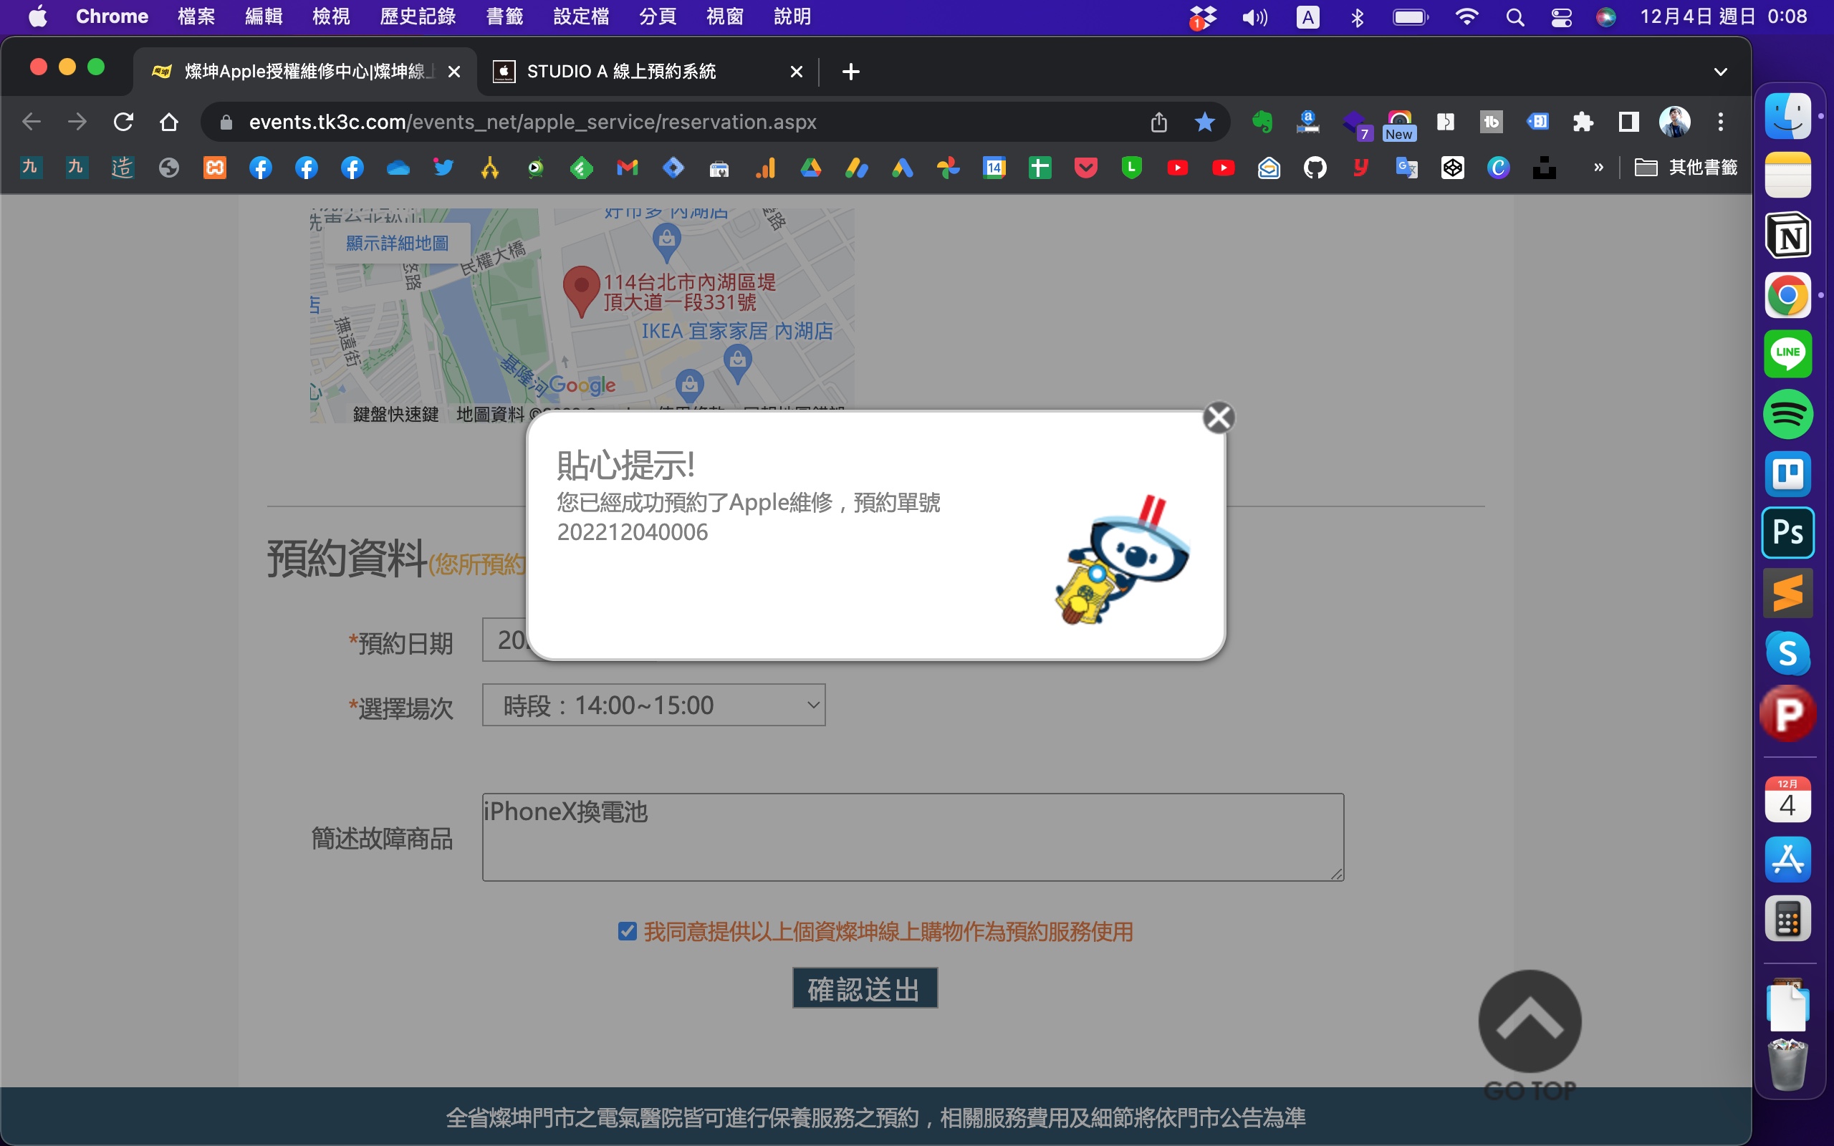Go to Chrome home page
This screenshot has height=1146, width=1834.
(x=169, y=122)
